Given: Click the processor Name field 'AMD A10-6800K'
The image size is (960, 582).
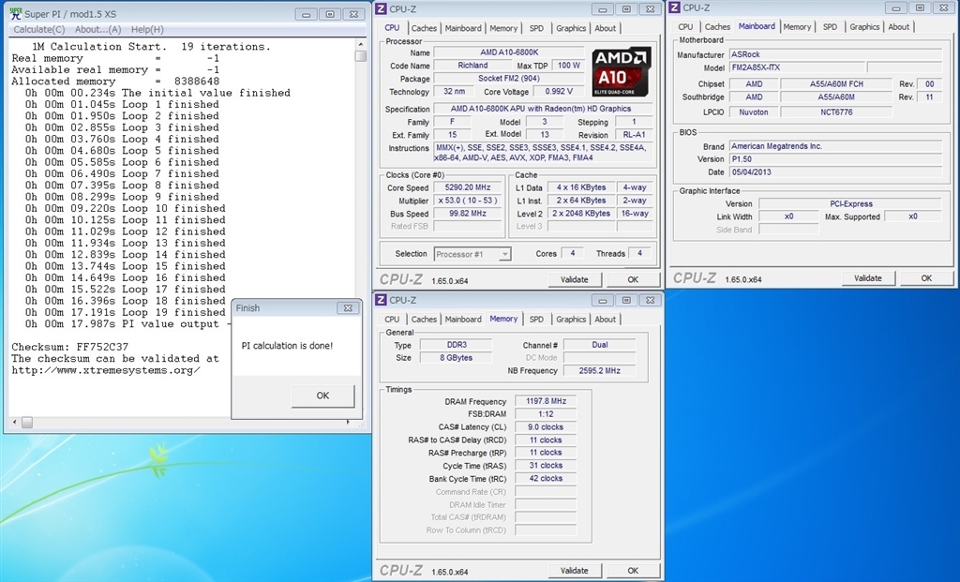Looking at the screenshot, I should 509,52.
